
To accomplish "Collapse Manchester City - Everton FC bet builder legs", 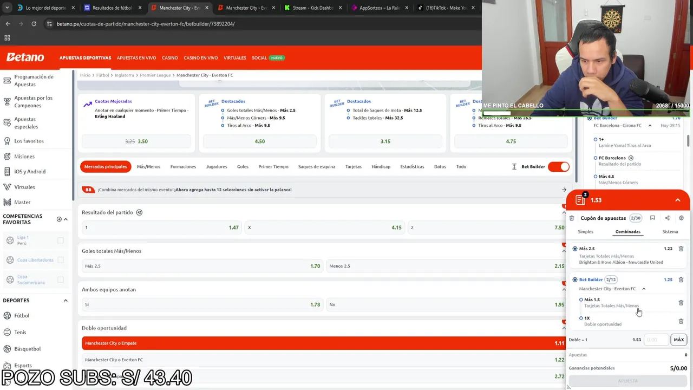I will (644, 289).
